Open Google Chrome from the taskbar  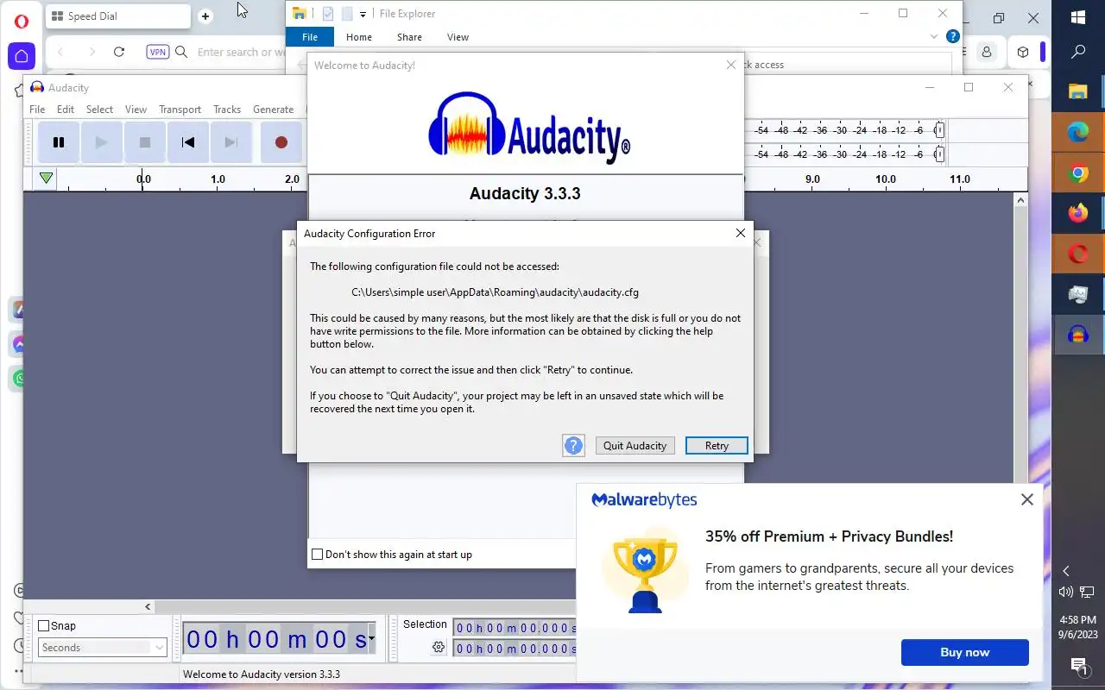(1078, 173)
